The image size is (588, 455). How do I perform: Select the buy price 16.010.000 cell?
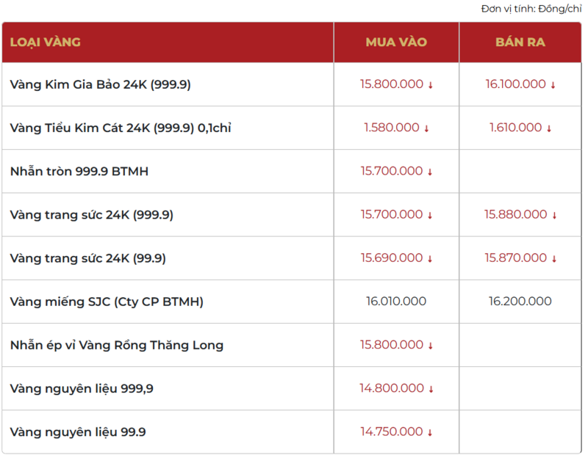pos(396,302)
